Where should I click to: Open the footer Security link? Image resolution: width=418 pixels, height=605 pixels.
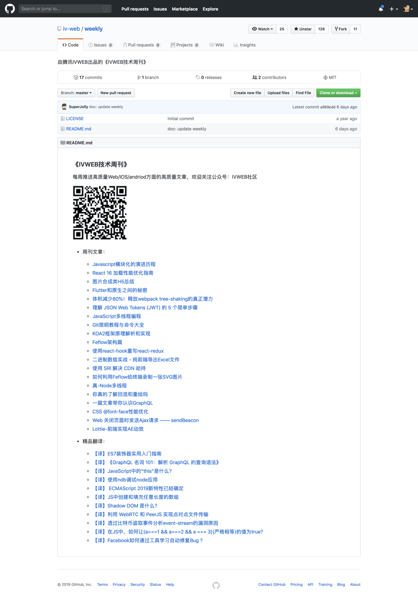(x=138, y=585)
